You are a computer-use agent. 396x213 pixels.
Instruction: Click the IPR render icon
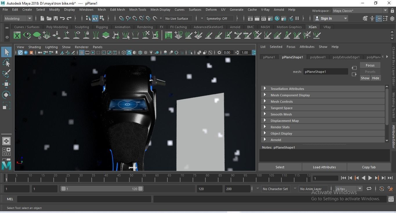264,19
